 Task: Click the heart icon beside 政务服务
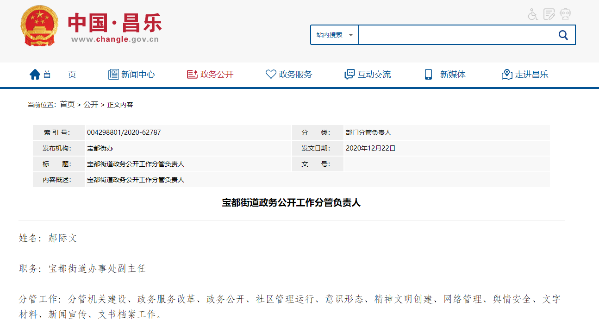[x=271, y=75]
